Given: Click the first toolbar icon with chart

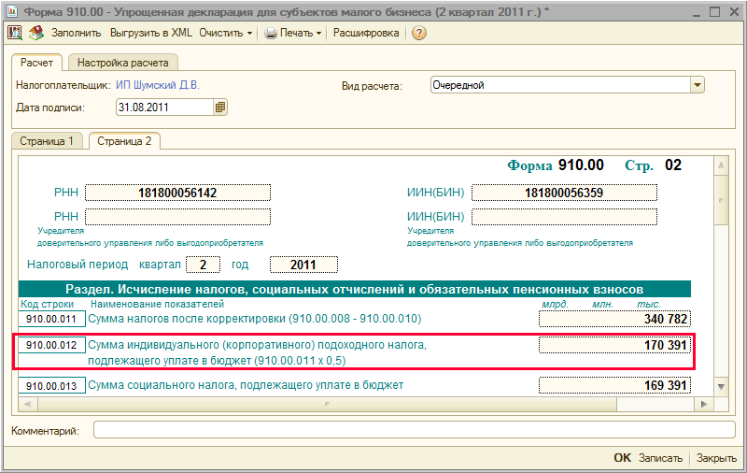Looking at the screenshot, I should [x=15, y=33].
